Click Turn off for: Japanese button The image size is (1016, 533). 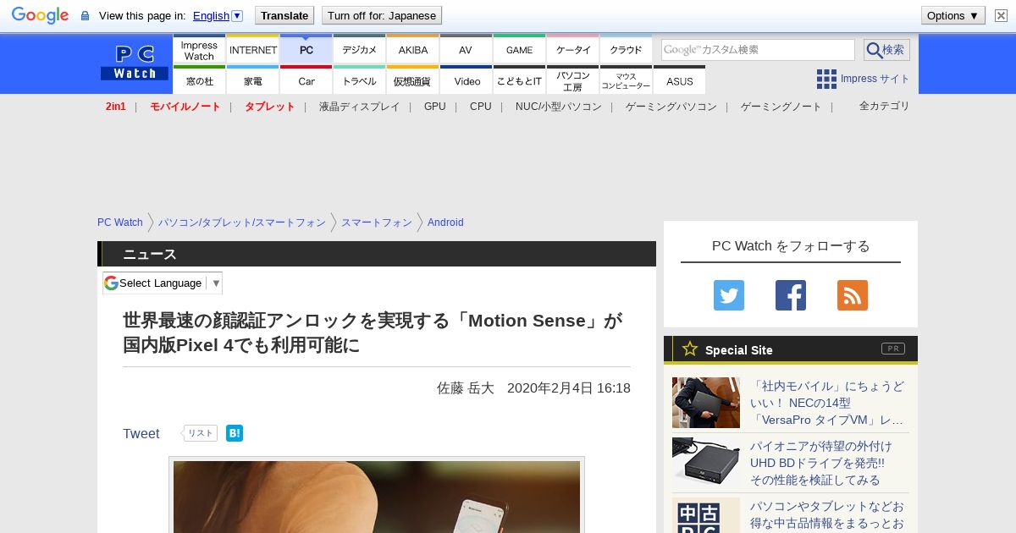tap(382, 15)
